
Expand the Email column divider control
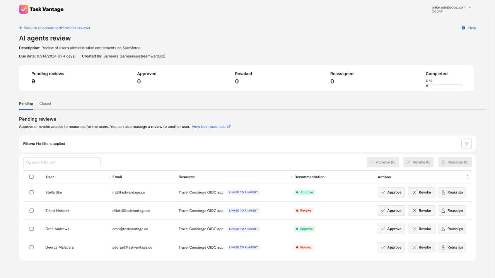pos(110,176)
